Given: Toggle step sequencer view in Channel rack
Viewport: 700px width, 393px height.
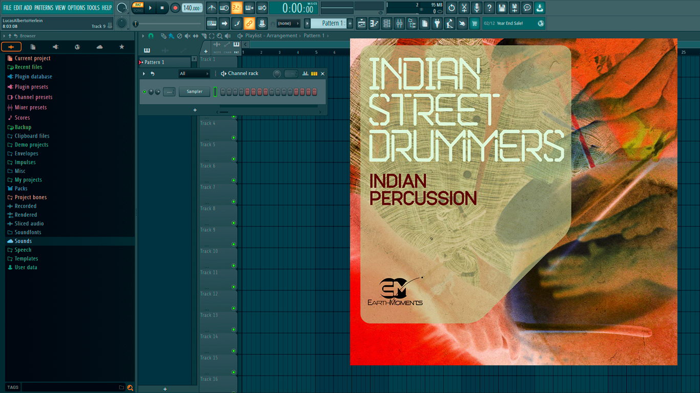Looking at the screenshot, I should pyautogui.click(x=314, y=74).
